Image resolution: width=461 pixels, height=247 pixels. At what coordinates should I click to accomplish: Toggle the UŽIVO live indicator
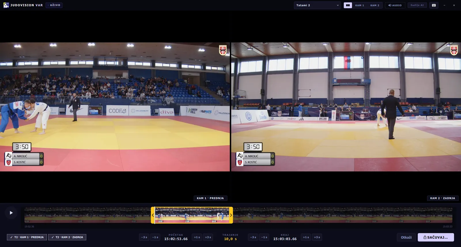pos(54,5)
